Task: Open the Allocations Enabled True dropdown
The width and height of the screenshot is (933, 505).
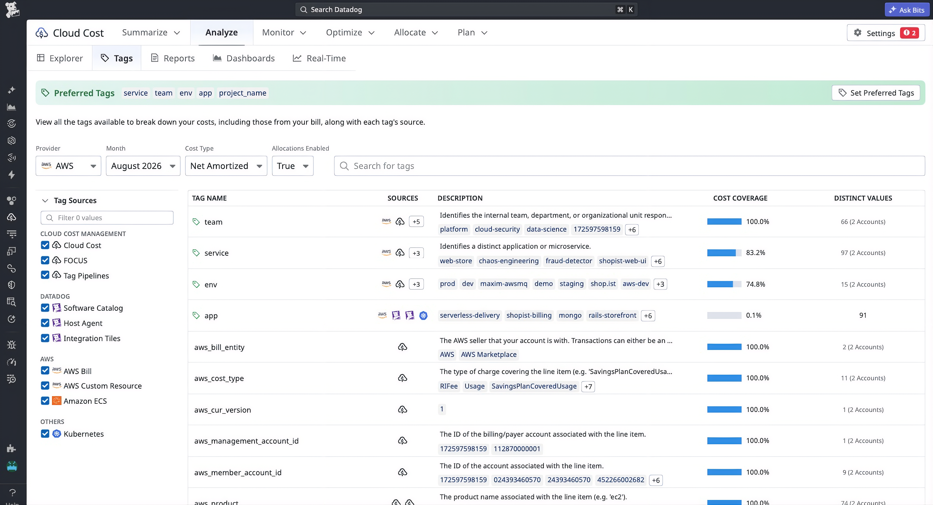Action: click(293, 166)
